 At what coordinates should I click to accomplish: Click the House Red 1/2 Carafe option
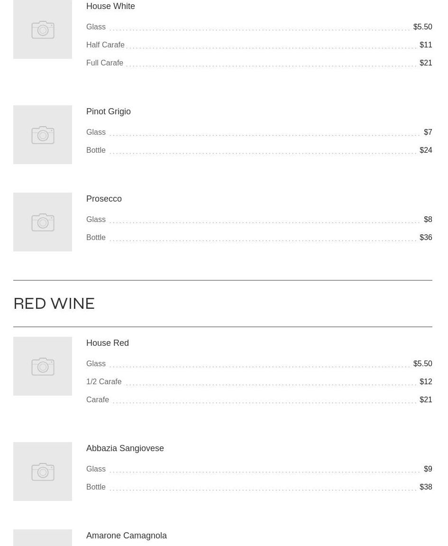104,382
